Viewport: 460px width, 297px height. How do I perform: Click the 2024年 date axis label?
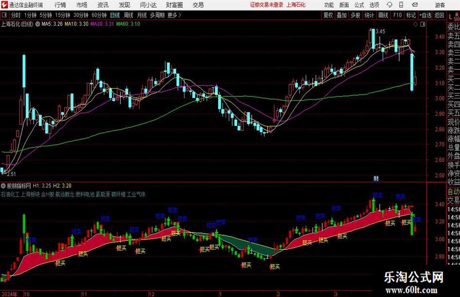(9, 294)
